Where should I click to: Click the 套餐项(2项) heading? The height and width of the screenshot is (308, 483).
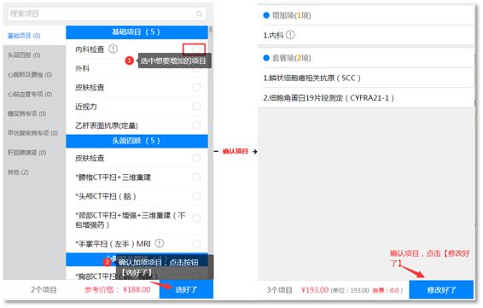point(291,58)
